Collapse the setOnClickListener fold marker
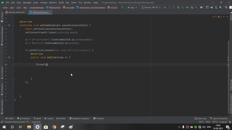This screenshot has width=232, height=130. tap(13, 51)
